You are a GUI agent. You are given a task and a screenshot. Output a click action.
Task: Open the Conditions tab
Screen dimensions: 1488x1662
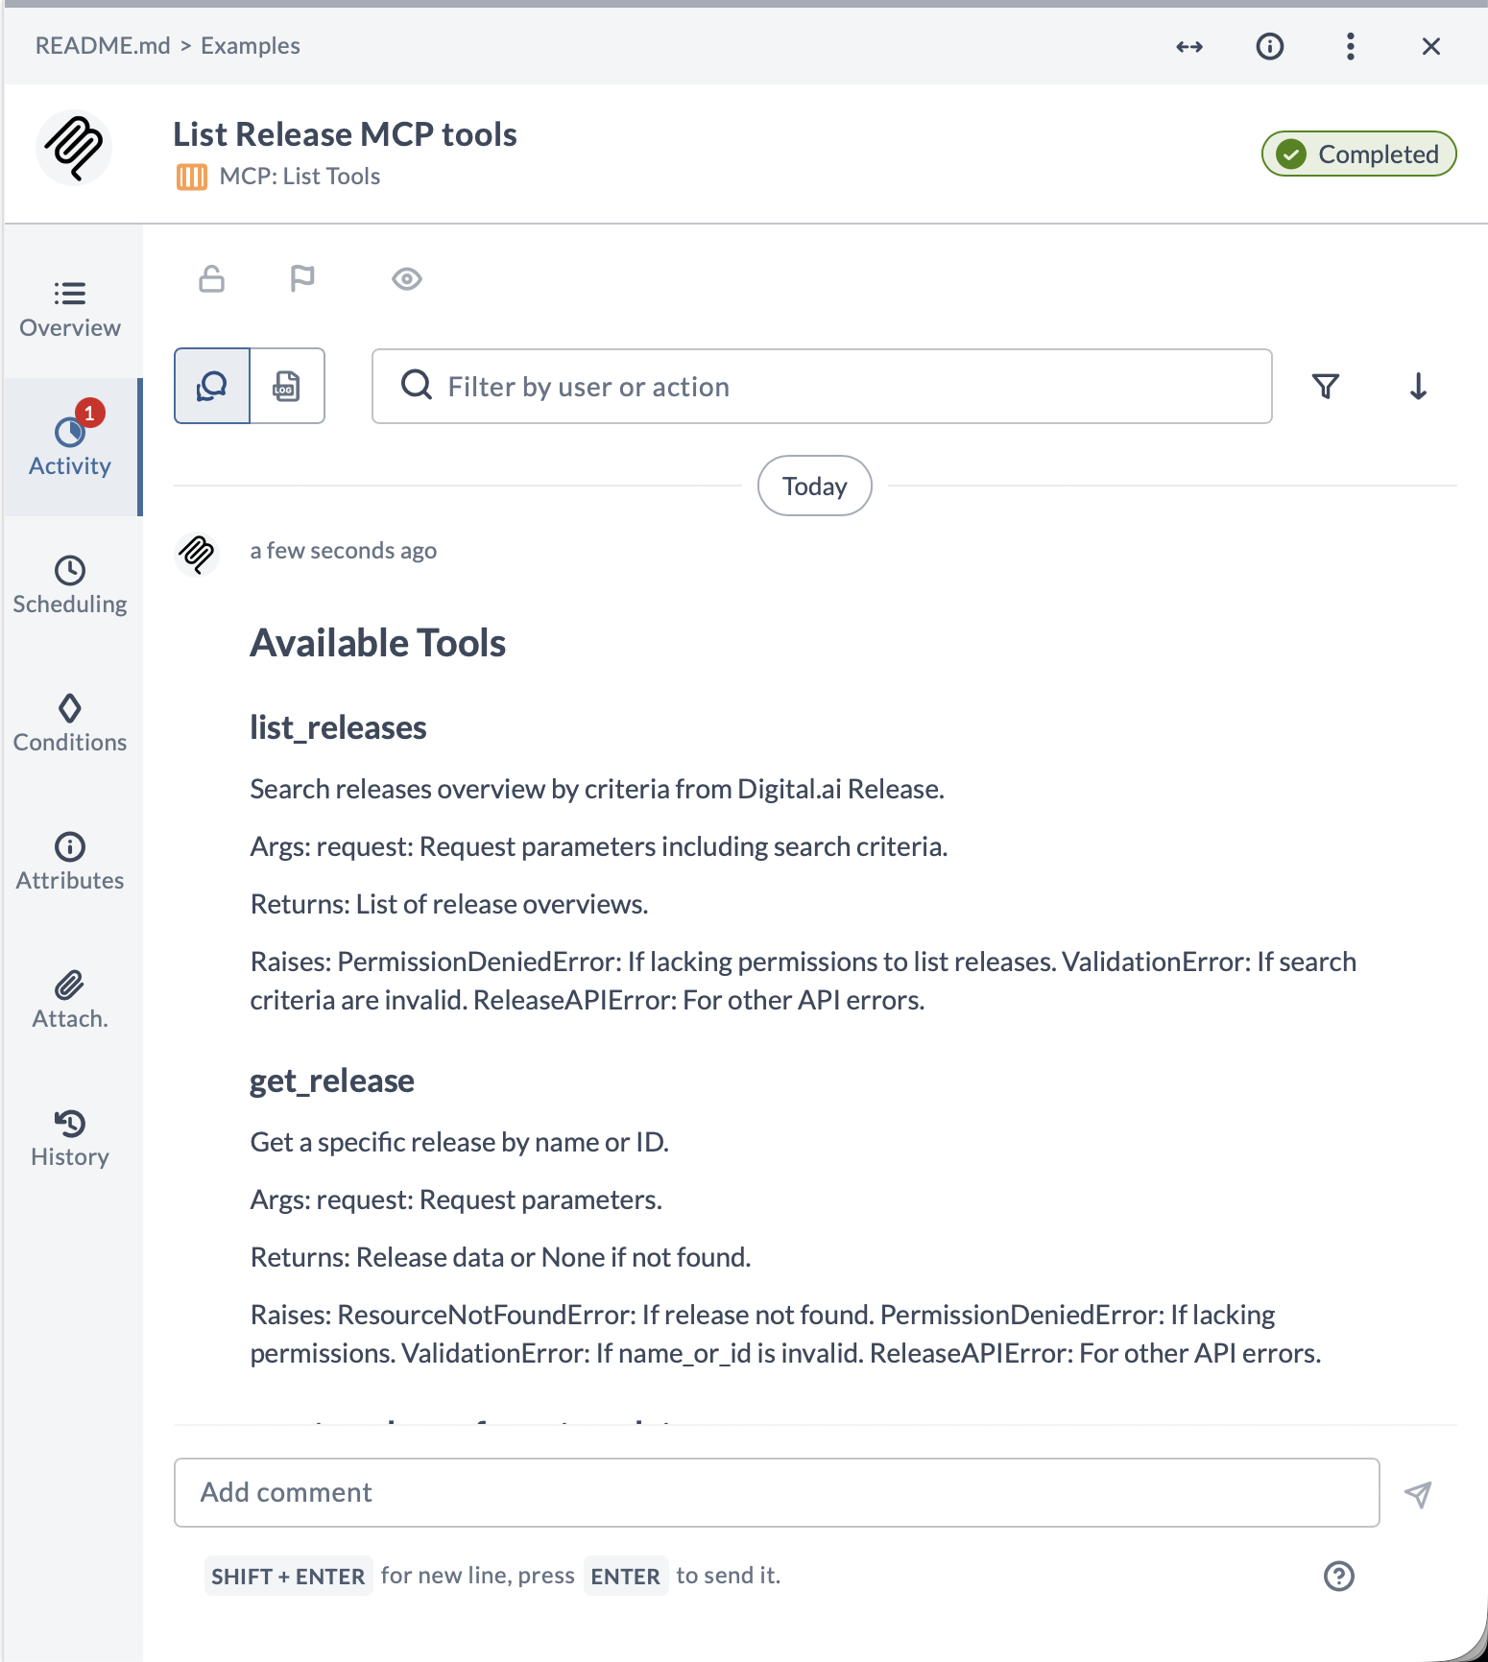tap(70, 724)
